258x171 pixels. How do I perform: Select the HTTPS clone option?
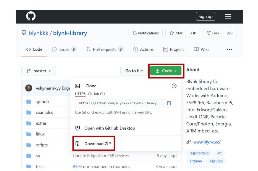[80, 94]
